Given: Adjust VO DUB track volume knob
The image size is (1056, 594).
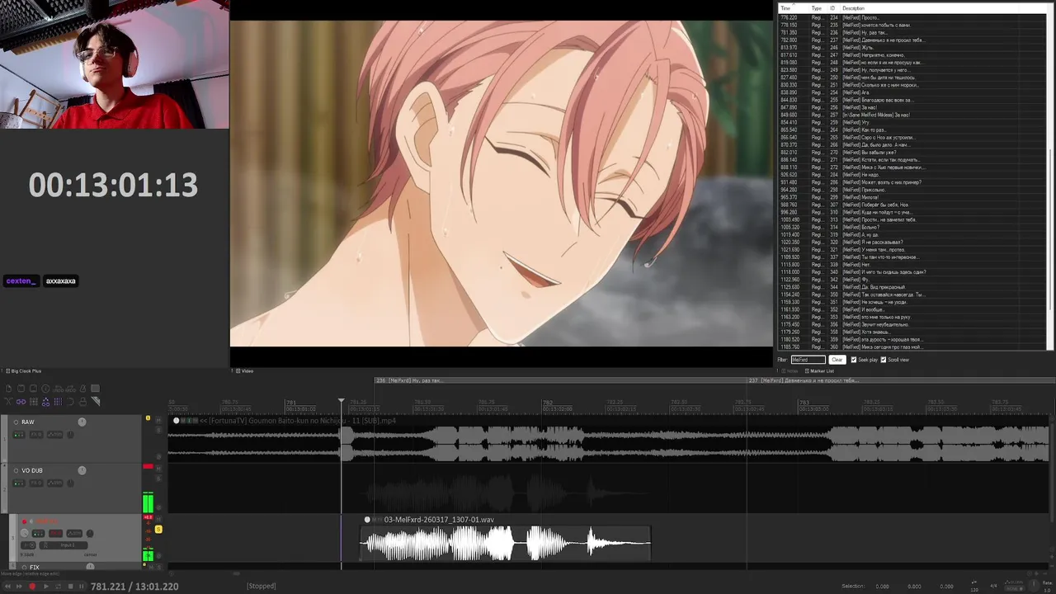Looking at the screenshot, I should 82,470.
